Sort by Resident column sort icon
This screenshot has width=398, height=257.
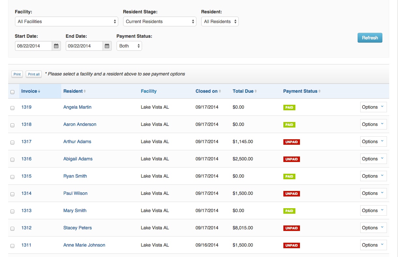(85, 91)
